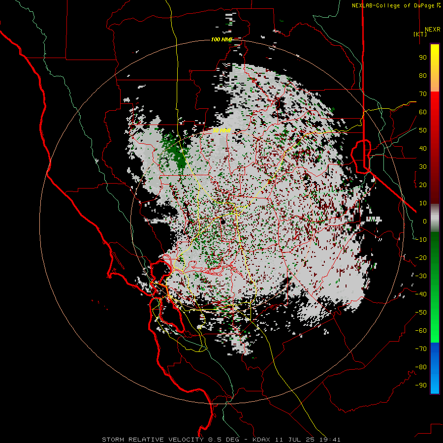Click the KDAX radar site identifier
The width and height of the screenshot is (443, 443).
click(x=261, y=440)
